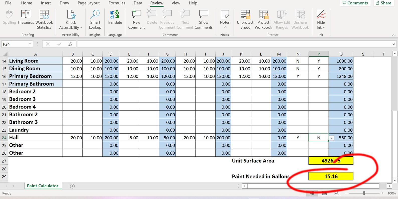Image resolution: width=398 pixels, height=199 pixels.
Task: Click Unshare Workbook
Action: click(x=300, y=20)
